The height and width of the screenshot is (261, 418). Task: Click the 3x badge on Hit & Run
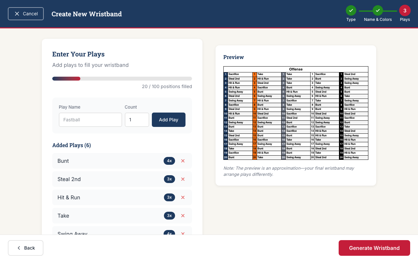[x=169, y=197]
